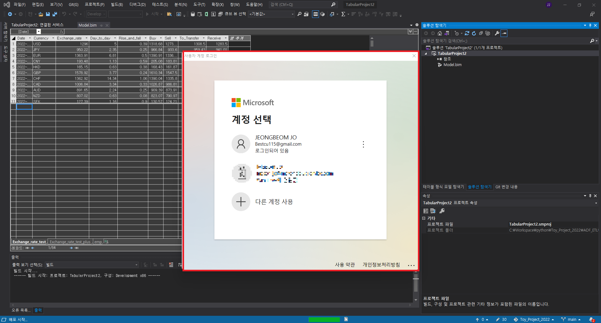The width and height of the screenshot is (601, 323).
Task: Click the 열 추가 add column header
Action: point(239,38)
